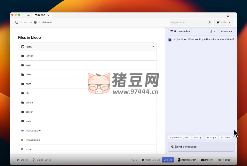
Task: Open the history clock icon
Action: pos(35,22)
